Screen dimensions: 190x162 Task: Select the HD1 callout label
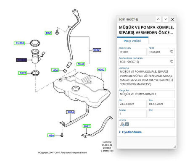click(55, 70)
